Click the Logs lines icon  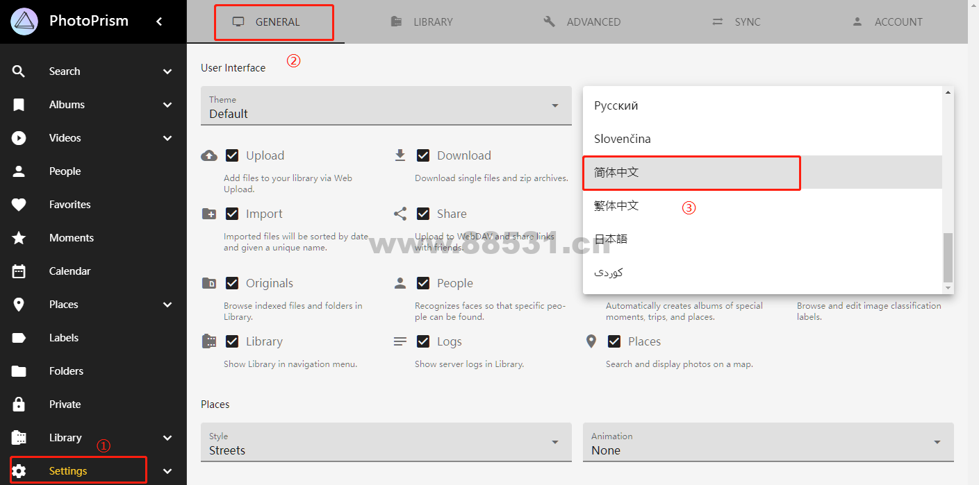click(400, 341)
